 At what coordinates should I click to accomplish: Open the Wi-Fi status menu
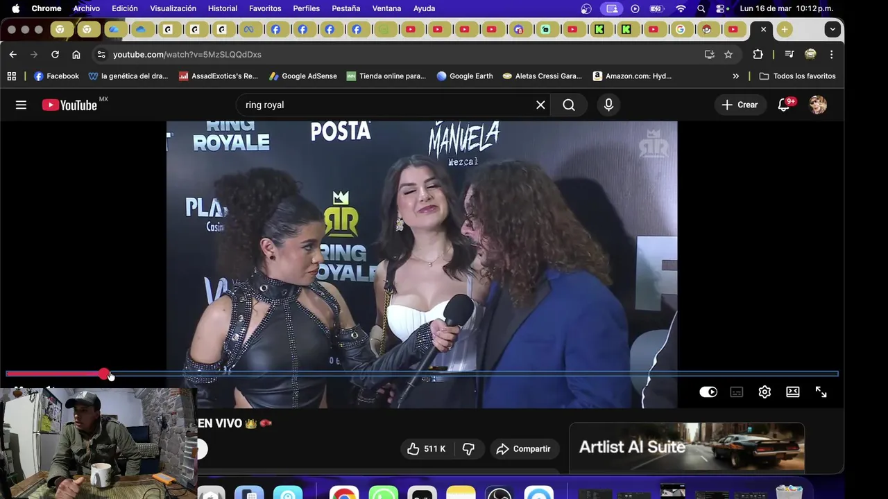[x=681, y=8]
